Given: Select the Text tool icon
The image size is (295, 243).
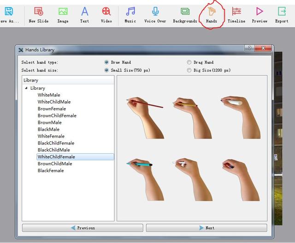Looking at the screenshot, I should point(85,12).
